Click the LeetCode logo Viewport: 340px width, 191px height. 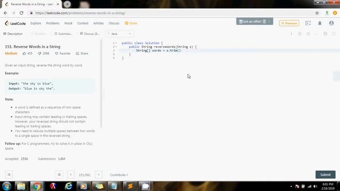click(x=15, y=23)
